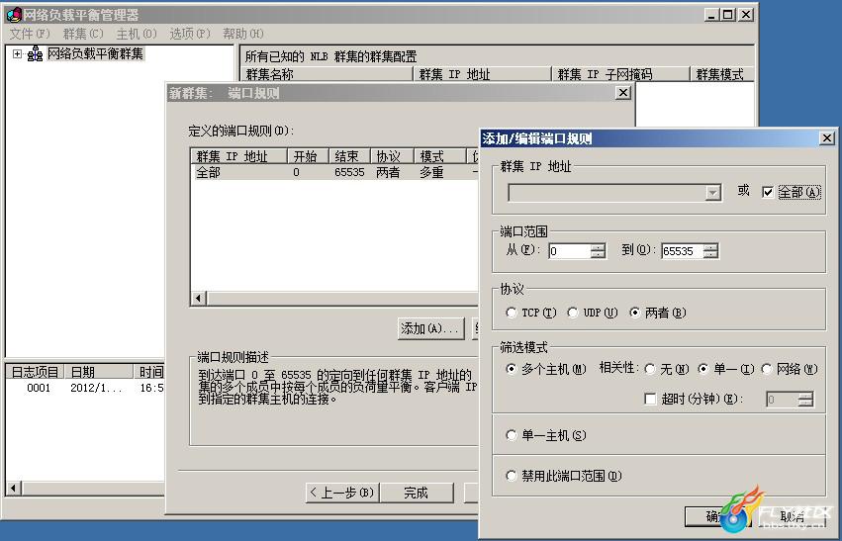This screenshot has height=541, width=842.
Task: Toggle the 全部(A) checkbox
Action: pyautogui.click(x=768, y=192)
